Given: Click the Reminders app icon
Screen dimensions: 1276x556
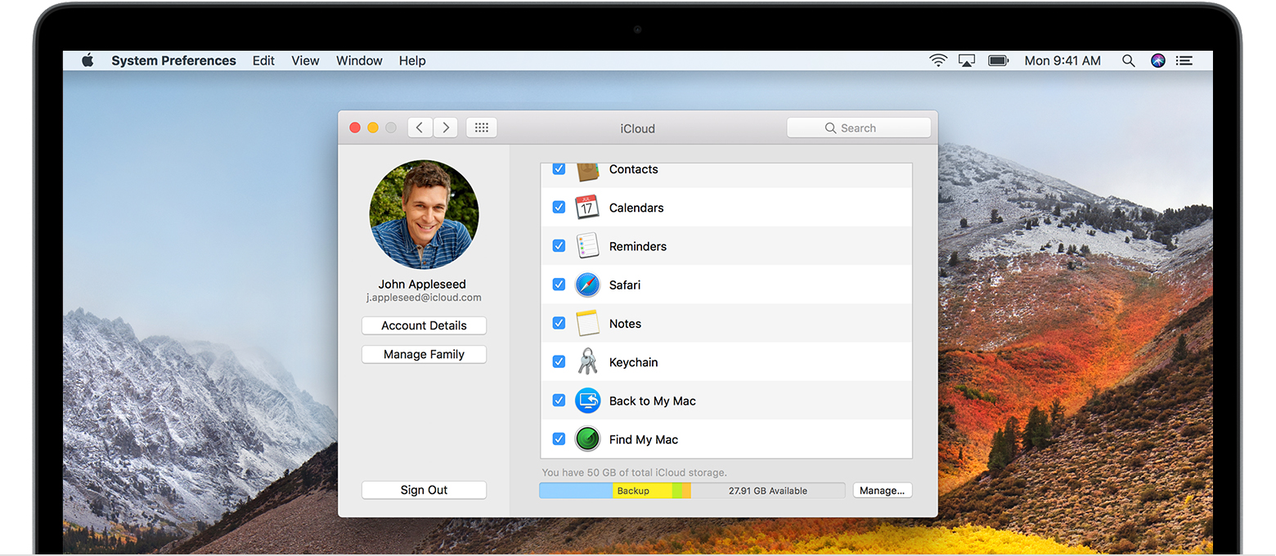Looking at the screenshot, I should pos(587,246).
